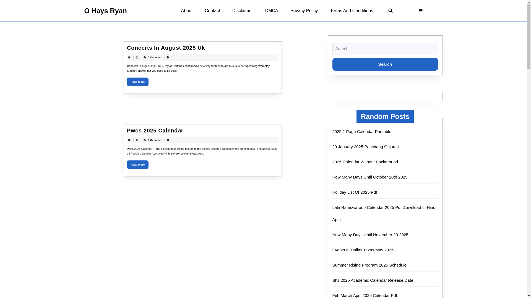The height and width of the screenshot is (298, 531).
Task: Open the hamburger menu icon in header
Action: 420,11
